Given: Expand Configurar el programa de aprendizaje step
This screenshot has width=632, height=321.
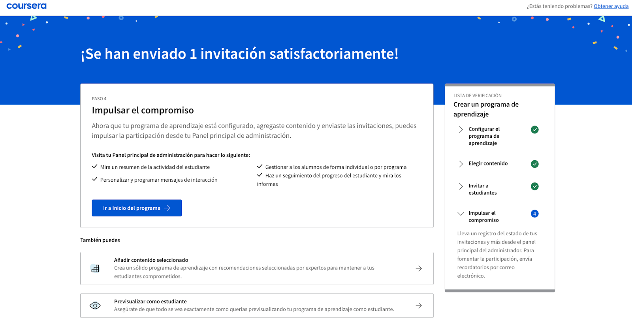Looking at the screenshot, I should (461, 130).
